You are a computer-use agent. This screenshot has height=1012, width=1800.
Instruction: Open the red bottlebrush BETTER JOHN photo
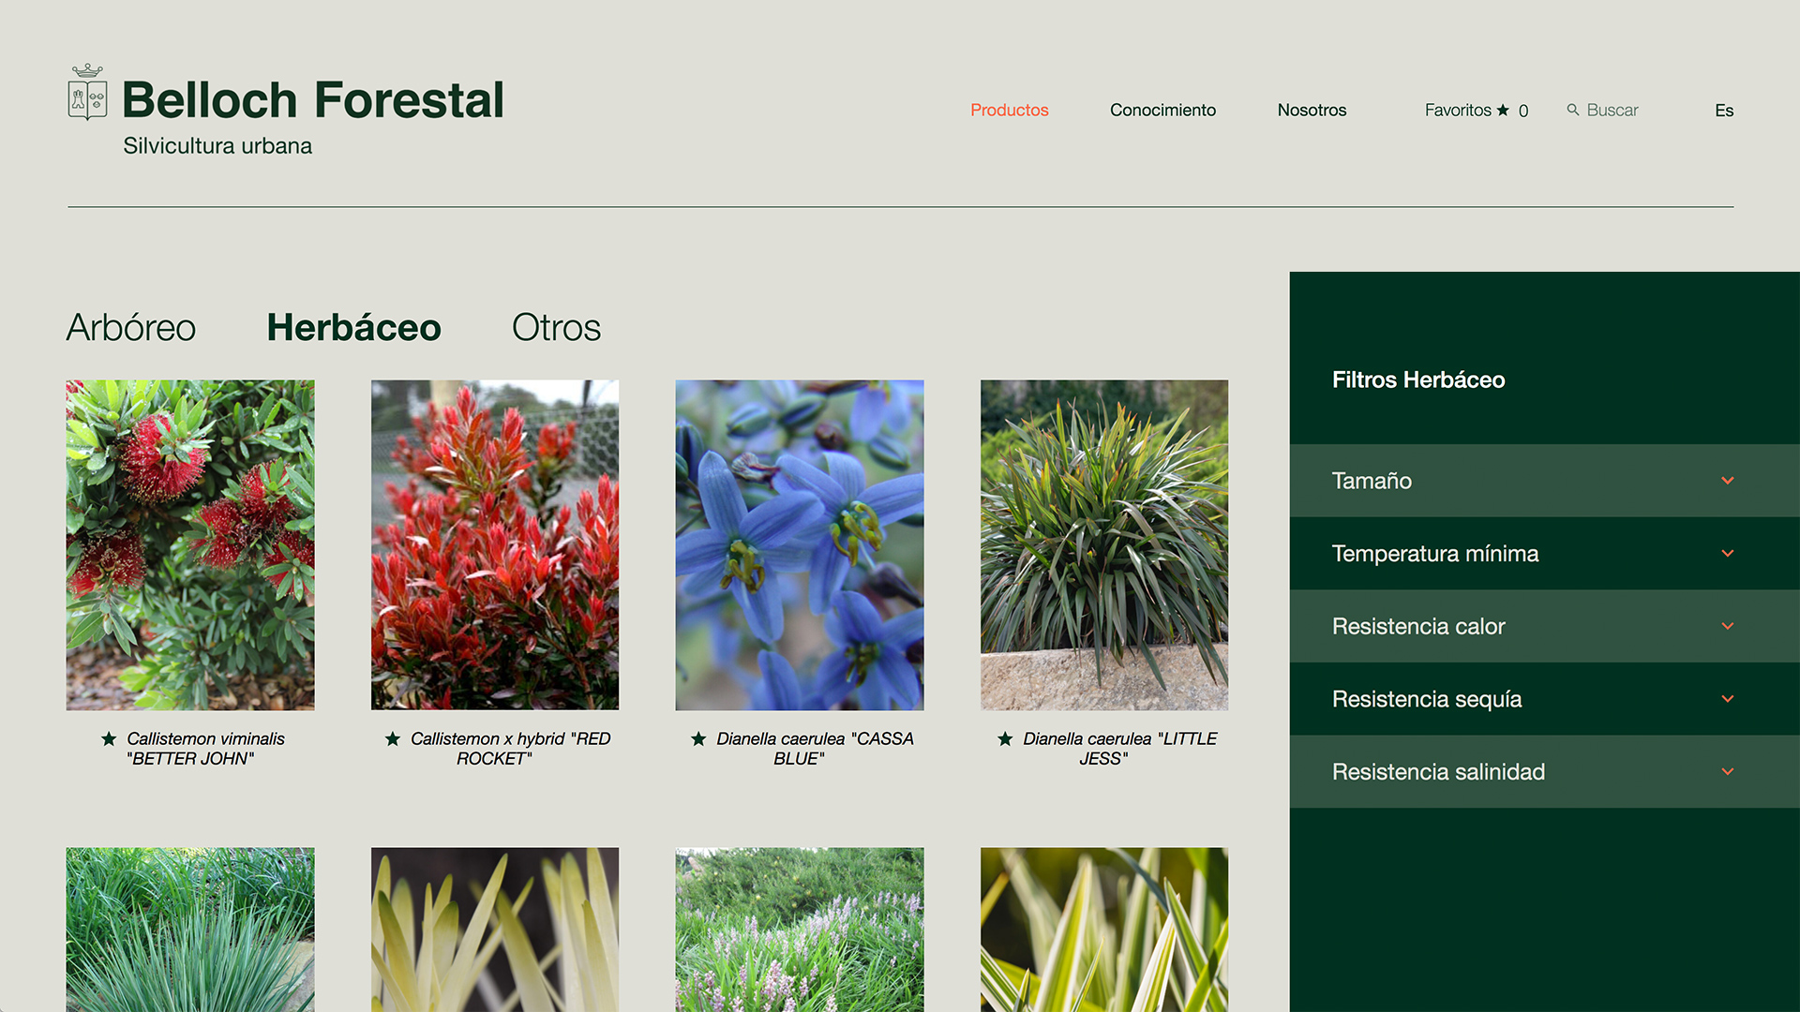click(190, 544)
